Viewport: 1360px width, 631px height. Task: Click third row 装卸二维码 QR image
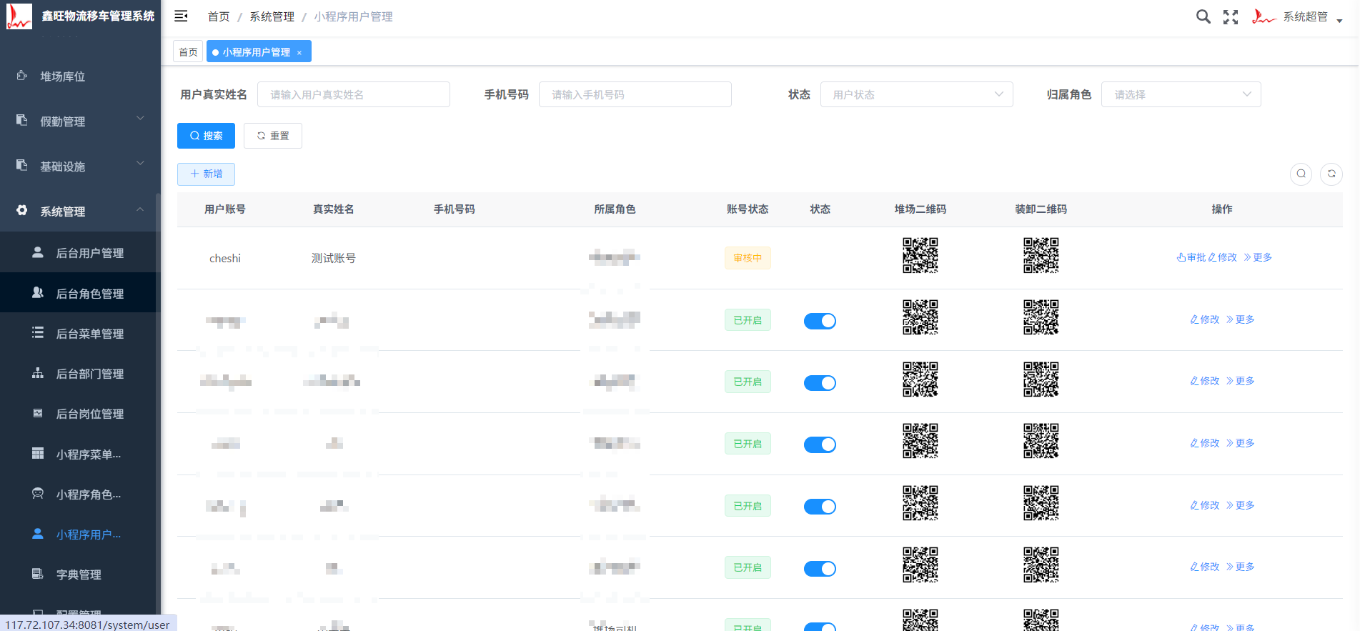coord(1041,379)
